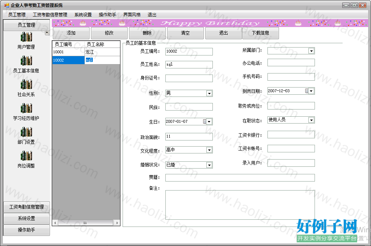The height and width of the screenshot is (246, 371).
Task: Click the 员工姓名 input field
Action: tap(189, 64)
